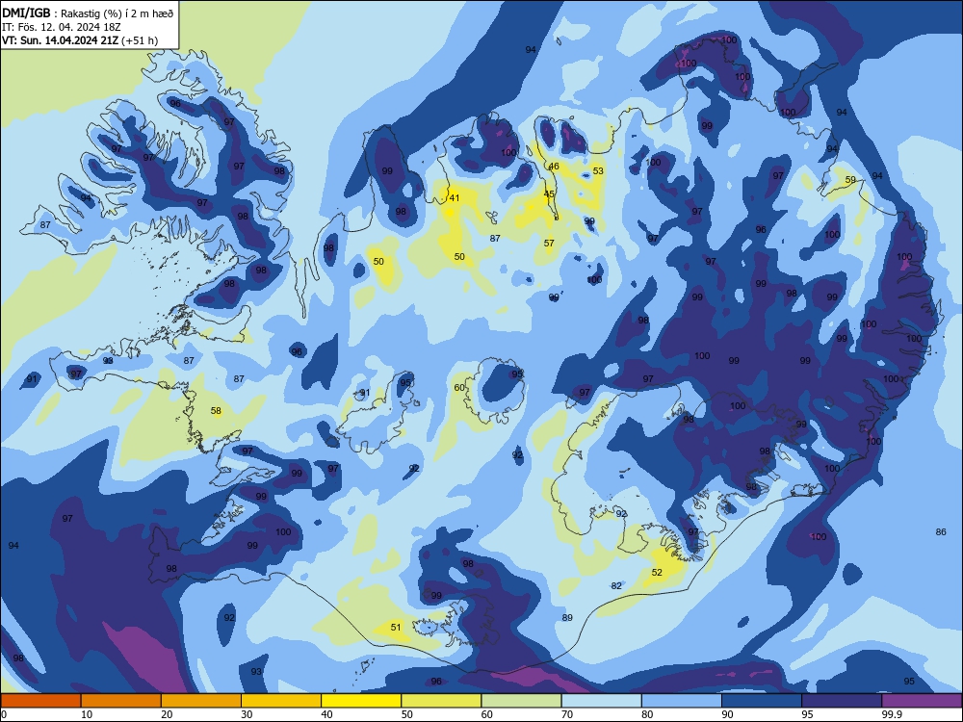This screenshot has height=722, width=963.
Task: Select the humidity value 53 on the map
Action: tap(598, 170)
